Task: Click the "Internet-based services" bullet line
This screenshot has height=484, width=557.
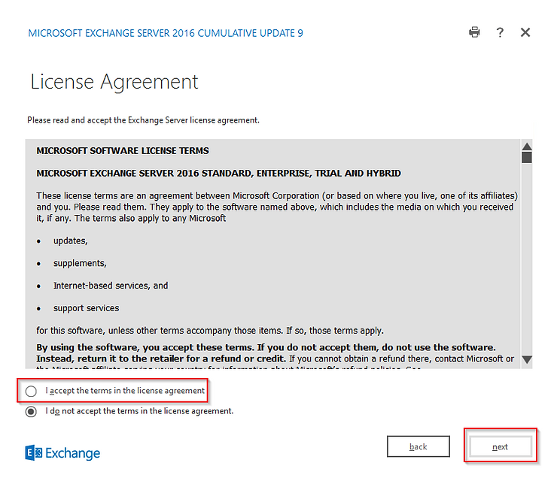Action: click(x=110, y=286)
